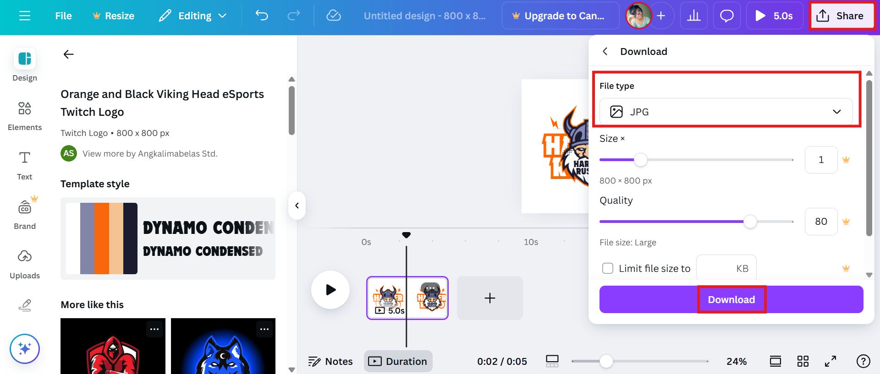Click Upgrade to Canva button
Screen dimensions: 880x374
(561, 16)
